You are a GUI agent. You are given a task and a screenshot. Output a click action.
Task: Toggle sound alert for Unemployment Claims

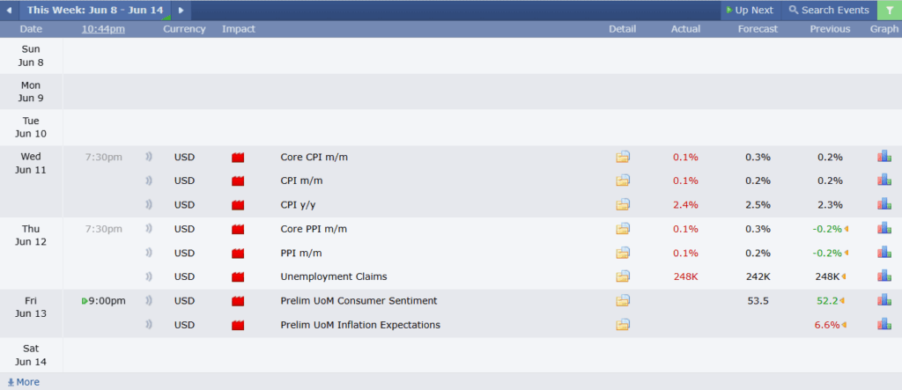tap(149, 276)
